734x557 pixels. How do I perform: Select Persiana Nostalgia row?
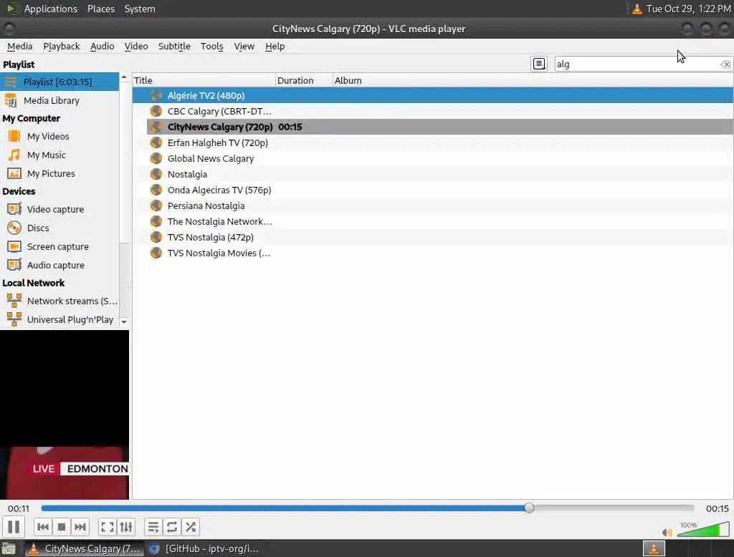(432, 205)
